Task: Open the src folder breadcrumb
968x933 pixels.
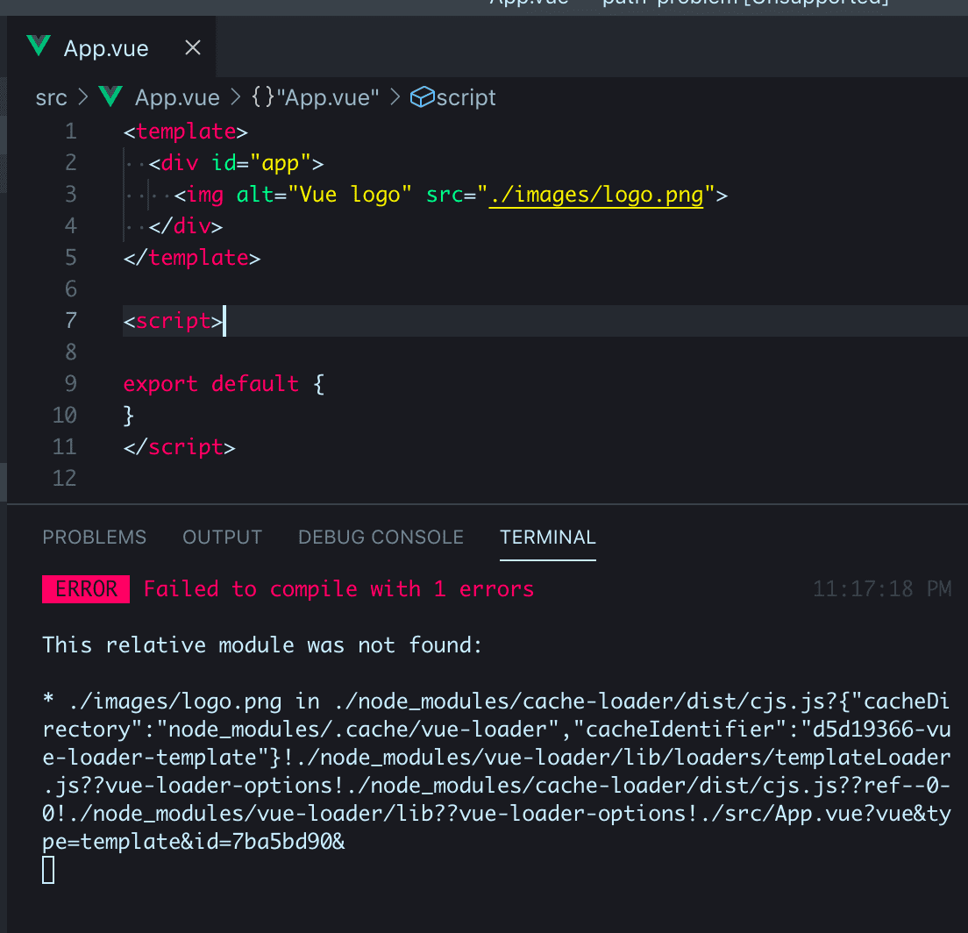Action: pos(51,97)
